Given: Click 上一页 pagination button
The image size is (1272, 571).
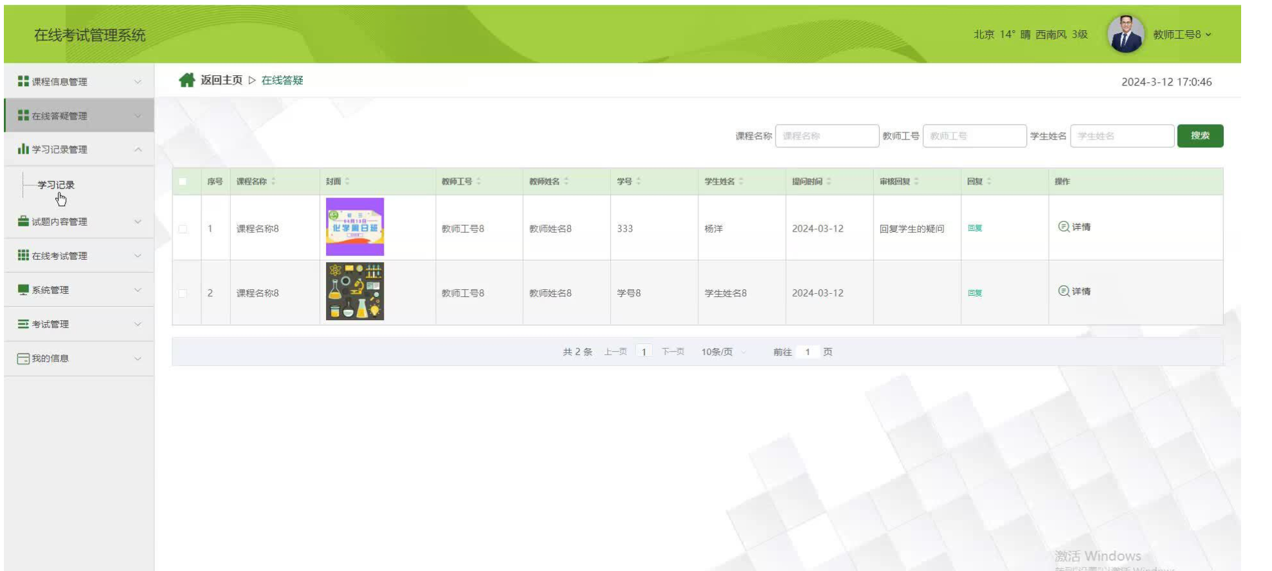Looking at the screenshot, I should (615, 352).
